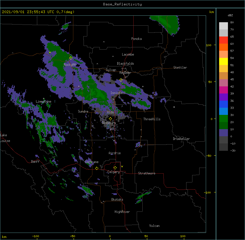Click the yellow V marker northwest of RockyMH
The width and height of the screenshot is (245, 240).
point(50,52)
